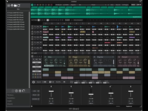
Task: Open the pattern change timing dropdown
Action: click(x=78, y=20)
